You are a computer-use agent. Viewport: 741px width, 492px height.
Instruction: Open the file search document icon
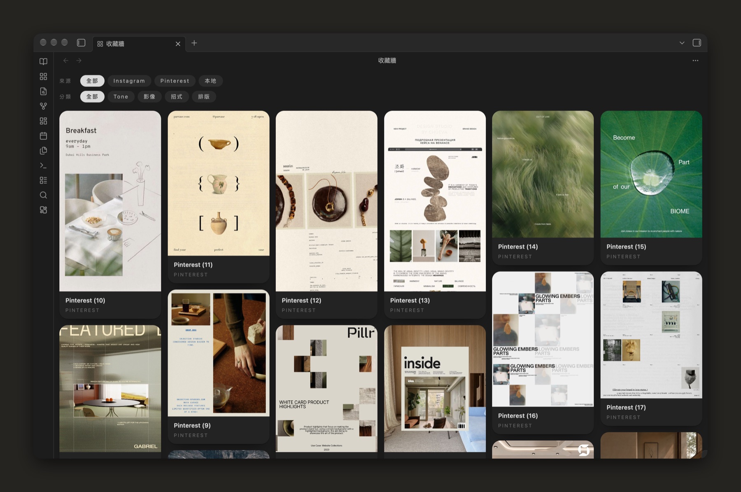(x=43, y=91)
